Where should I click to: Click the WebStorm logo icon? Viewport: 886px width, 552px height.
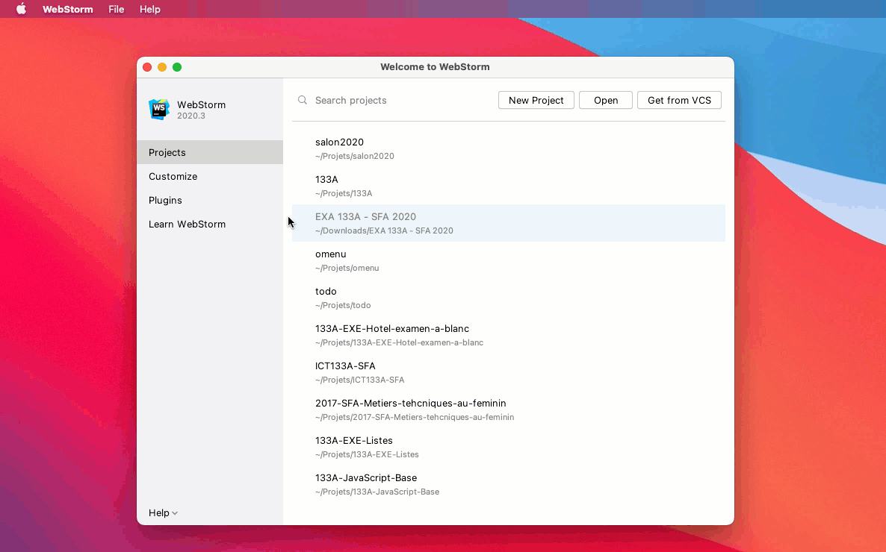click(159, 110)
